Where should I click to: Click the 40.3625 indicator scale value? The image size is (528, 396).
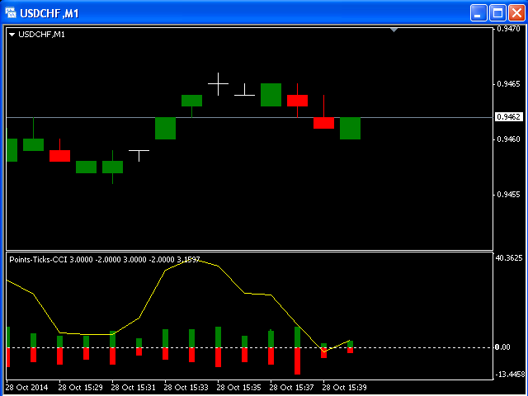tap(509, 258)
